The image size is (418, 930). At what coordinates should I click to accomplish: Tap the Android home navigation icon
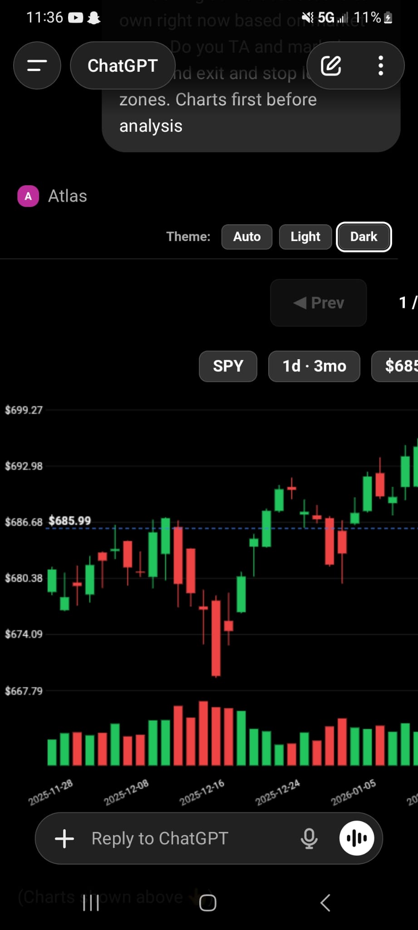tap(208, 903)
